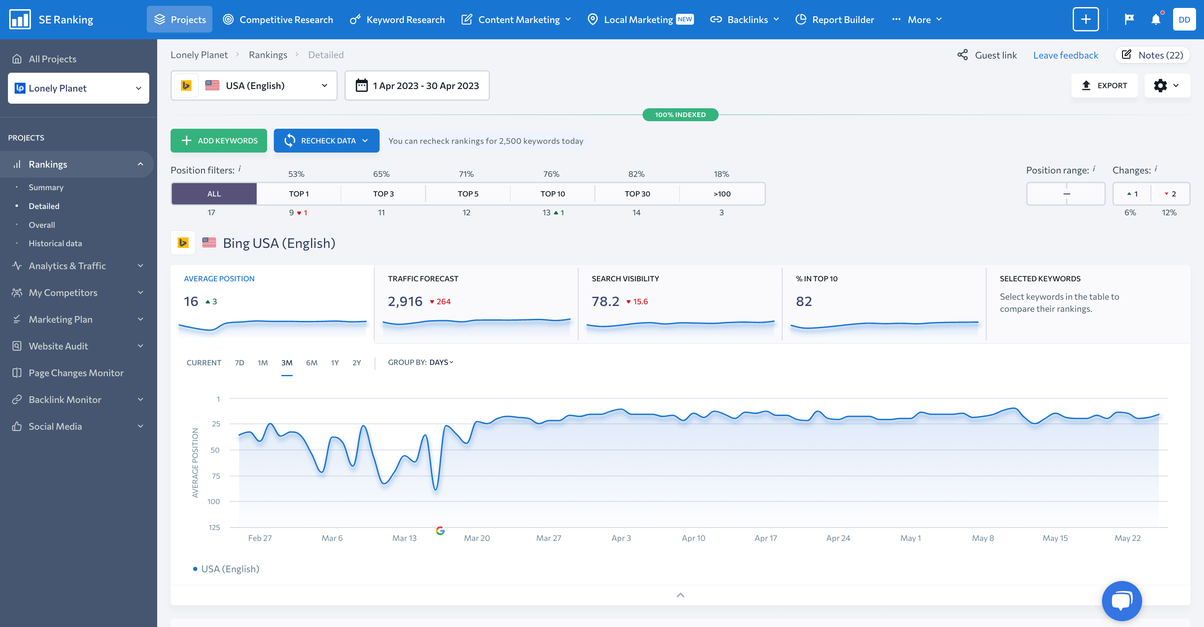
Task: Click the Notes edit icon
Action: 1127,54
